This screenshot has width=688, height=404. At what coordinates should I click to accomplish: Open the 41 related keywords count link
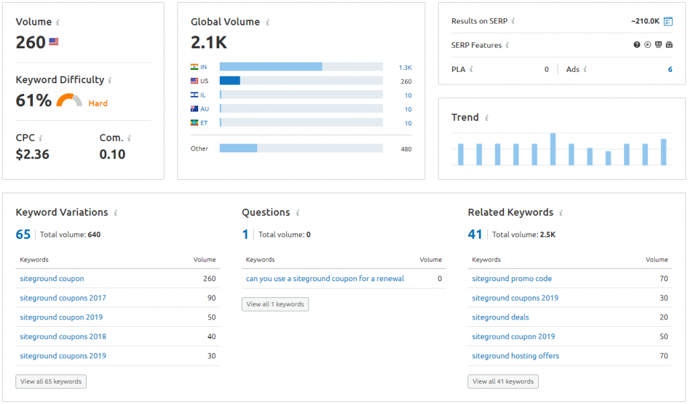475,234
